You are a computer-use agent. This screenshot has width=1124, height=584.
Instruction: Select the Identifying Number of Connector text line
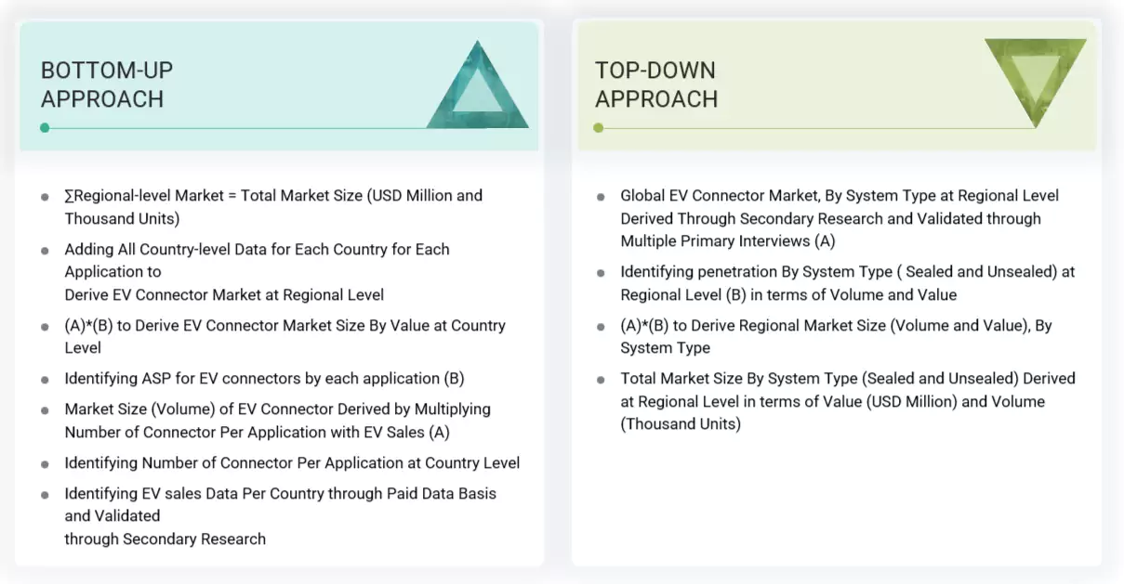[x=292, y=462]
